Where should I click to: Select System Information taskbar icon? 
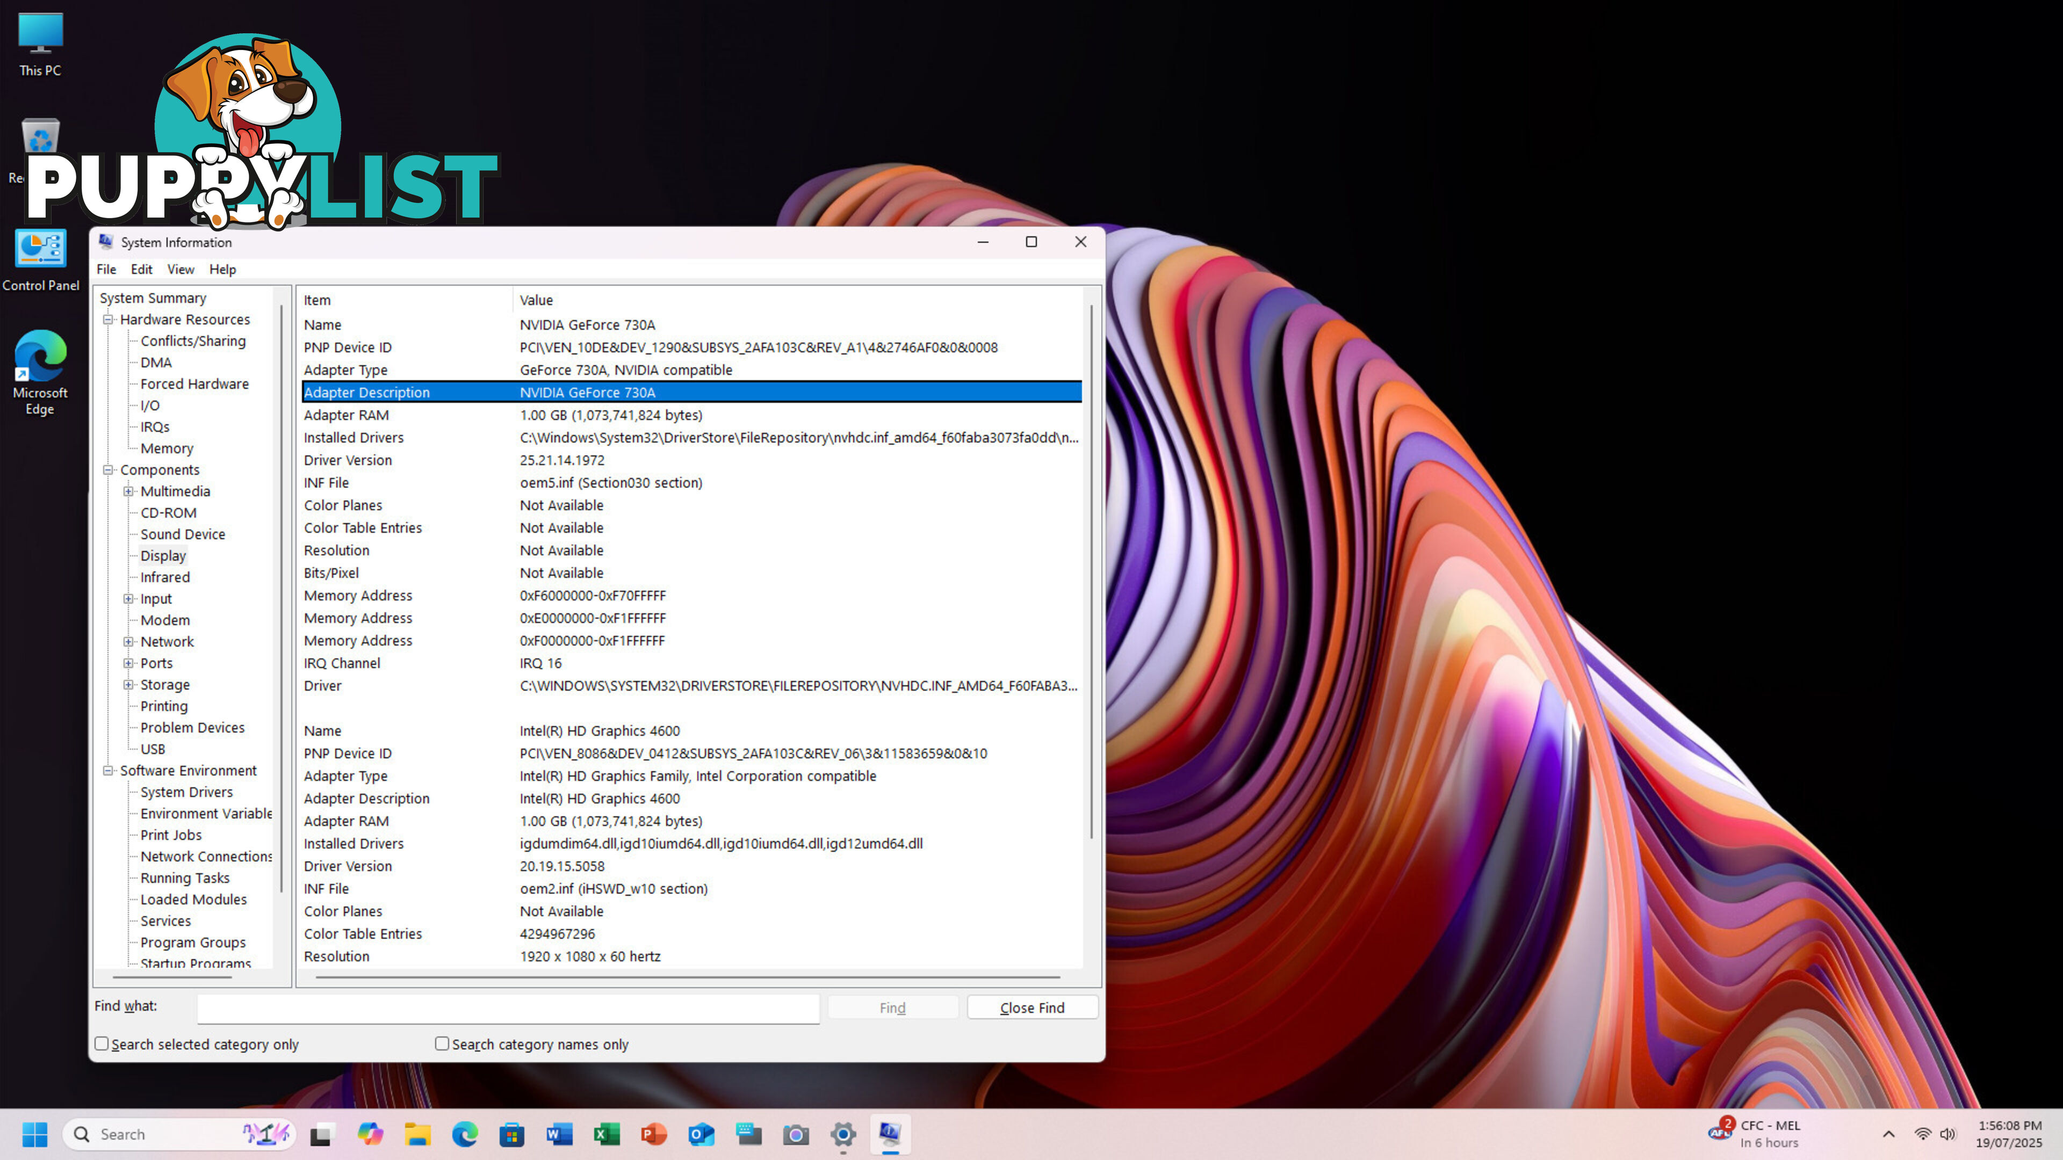(890, 1134)
